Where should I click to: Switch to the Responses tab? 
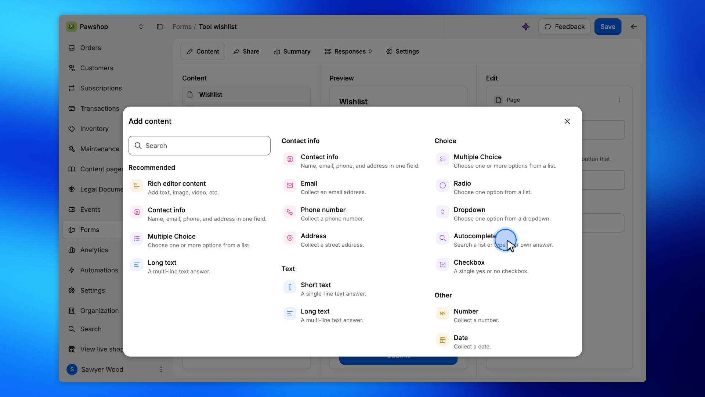[348, 51]
